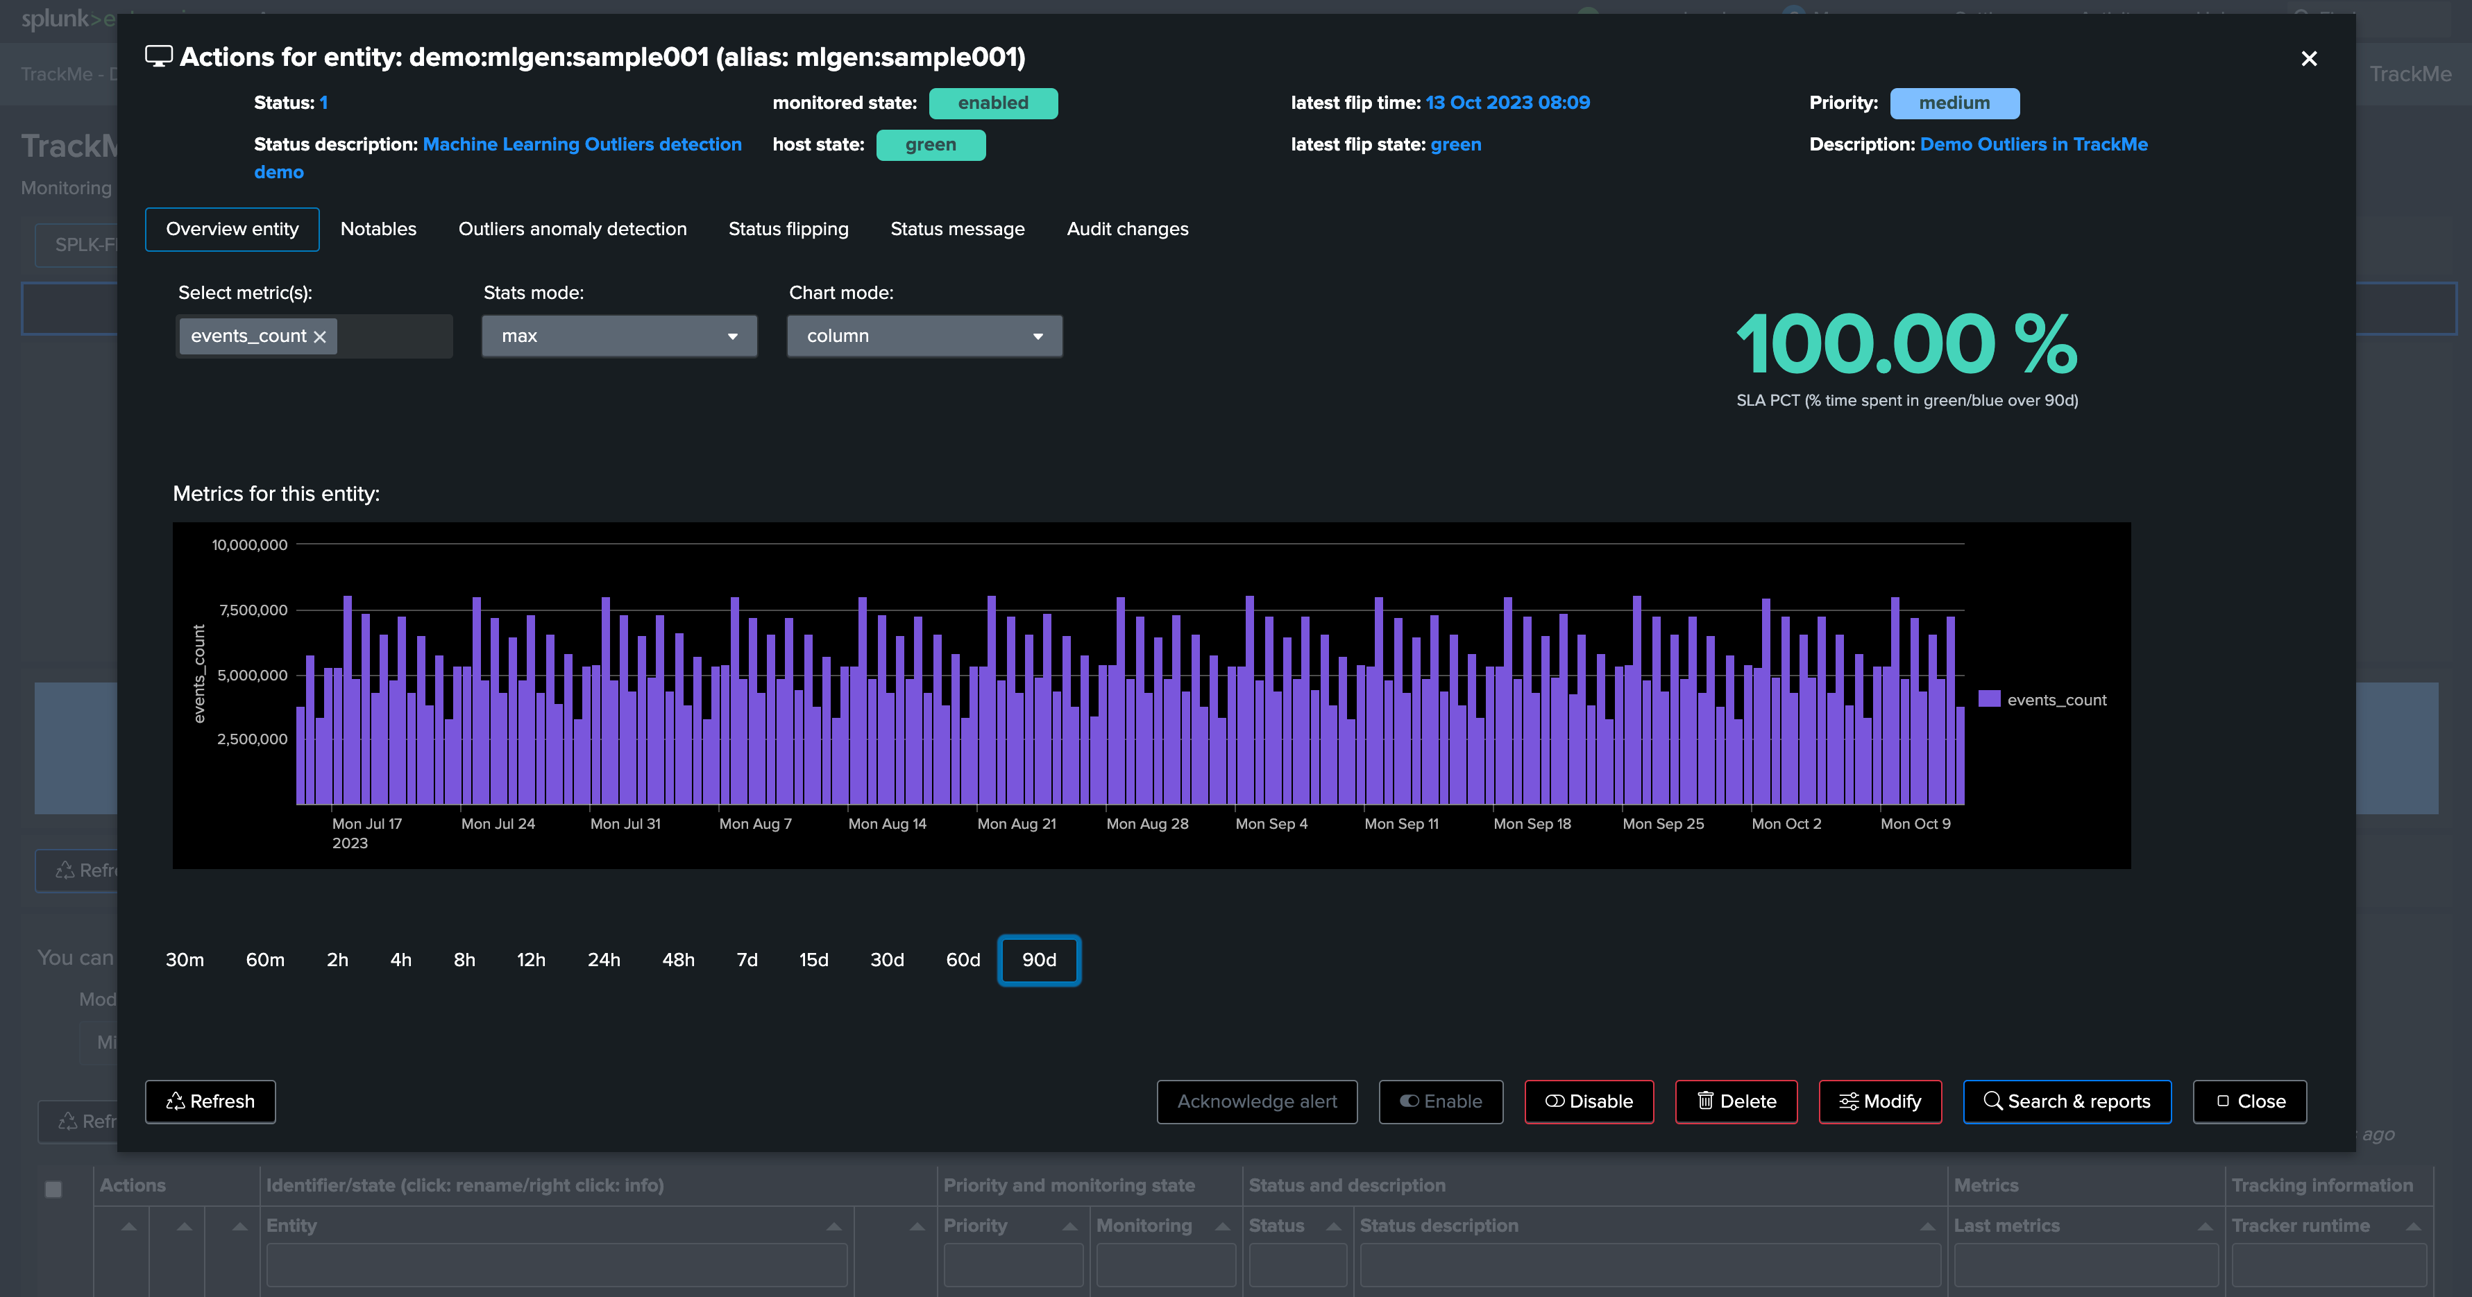Viewport: 2472px width, 1297px height.
Task: Close the entity actions dialog with X
Action: click(2309, 58)
